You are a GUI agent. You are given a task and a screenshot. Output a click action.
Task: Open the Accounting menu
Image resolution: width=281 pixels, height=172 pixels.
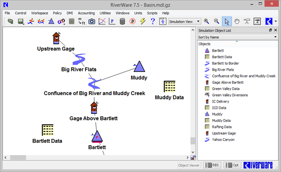coord(86,13)
